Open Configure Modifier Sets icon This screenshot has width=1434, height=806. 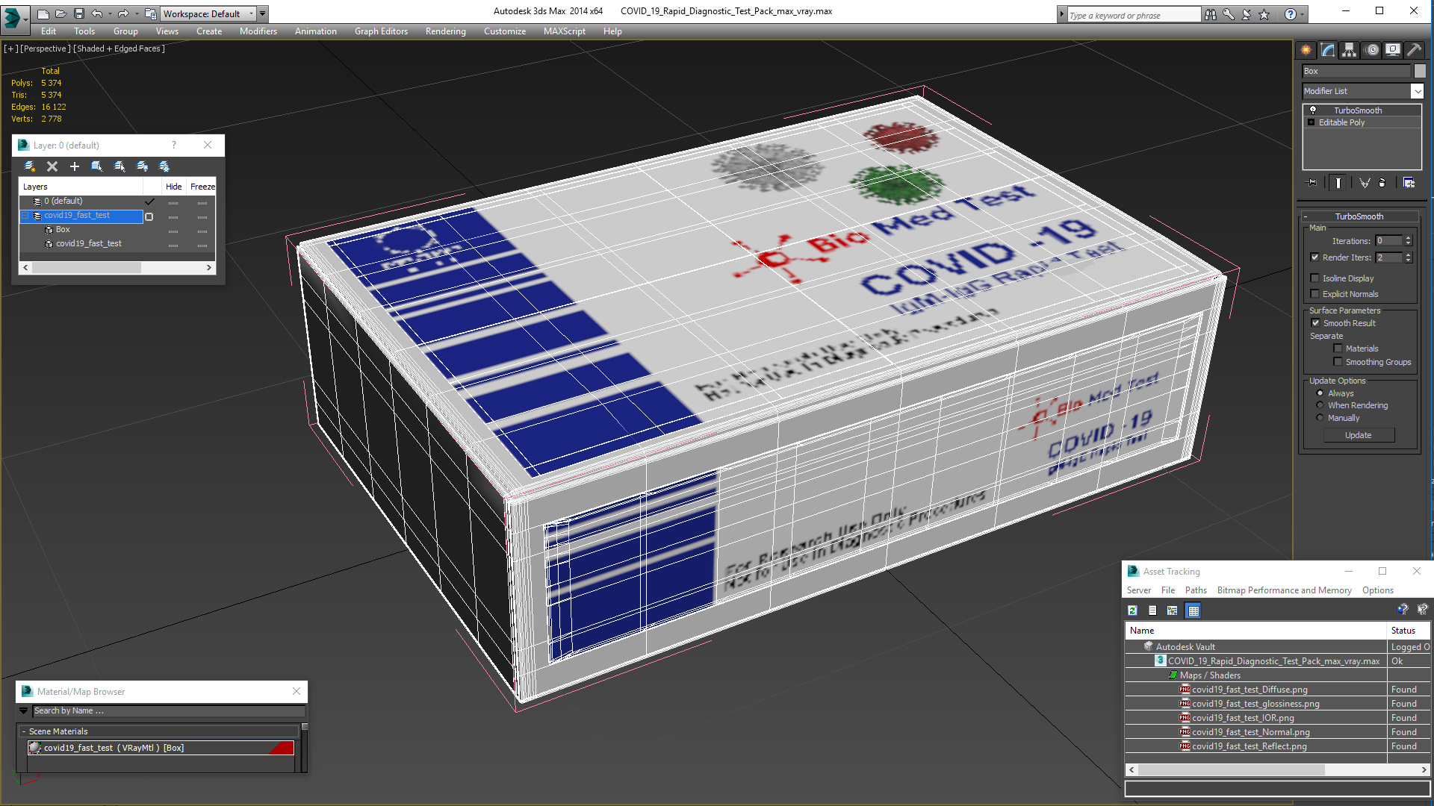(x=1409, y=183)
